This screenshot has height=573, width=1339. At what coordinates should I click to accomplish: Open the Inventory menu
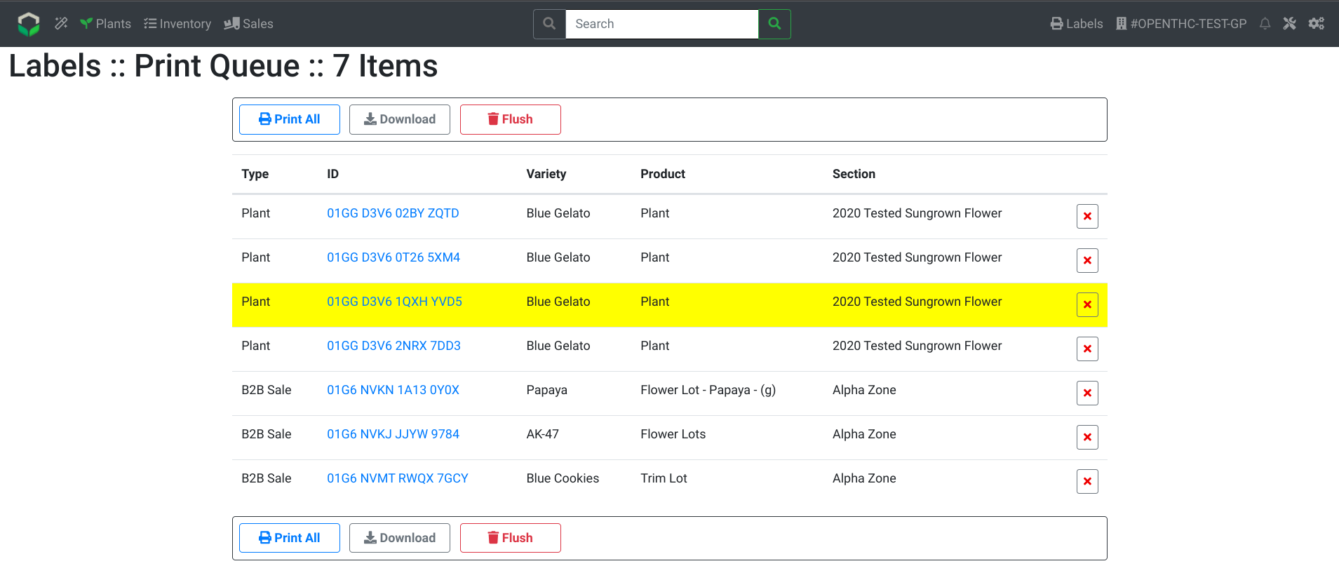coord(177,24)
